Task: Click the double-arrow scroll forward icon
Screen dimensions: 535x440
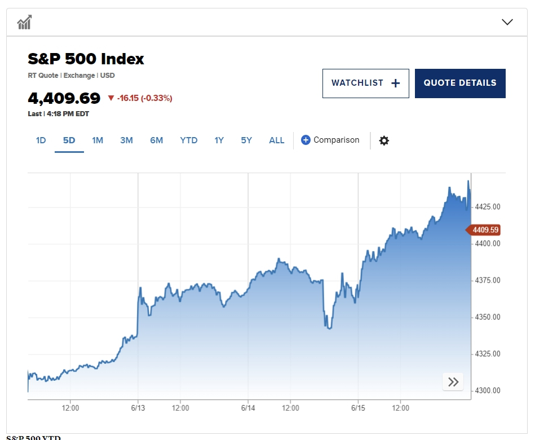Action: [453, 382]
